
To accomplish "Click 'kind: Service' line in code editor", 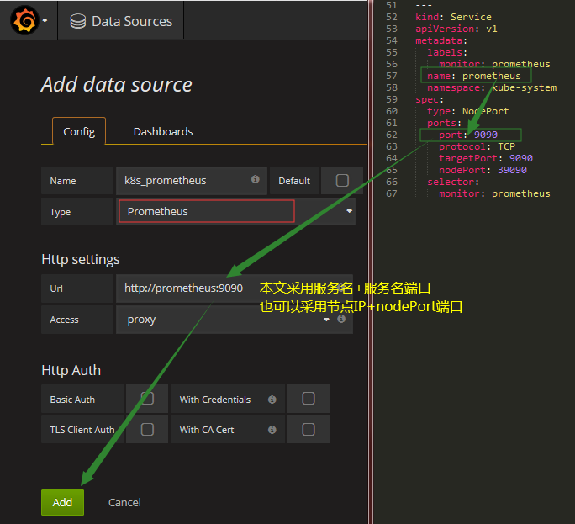I will click(453, 17).
